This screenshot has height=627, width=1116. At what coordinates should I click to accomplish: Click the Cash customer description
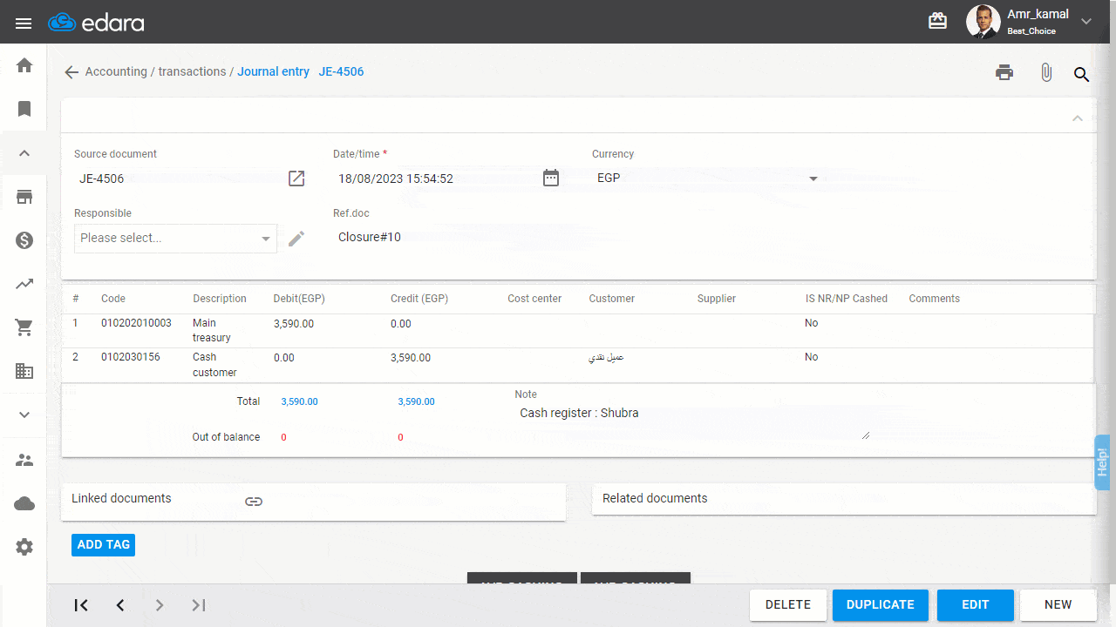click(214, 365)
